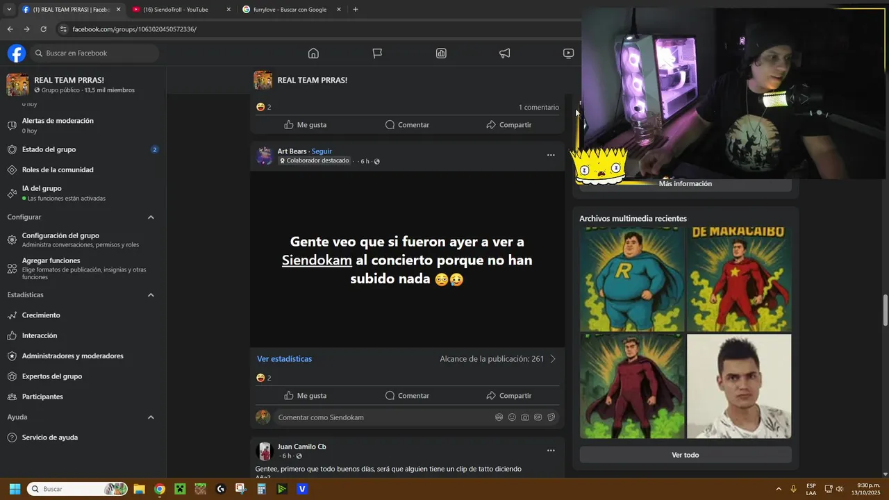Collapse the Ayuda section
This screenshot has width=889, height=500.
click(x=151, y=417)
